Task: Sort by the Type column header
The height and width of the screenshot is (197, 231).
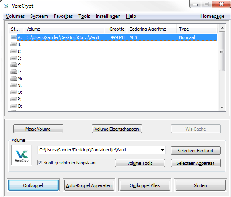Action: coord(197,29)
